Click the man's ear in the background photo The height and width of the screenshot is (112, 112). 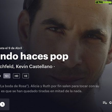24,28
